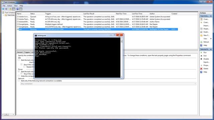Expand the Task Scheduler Library tree node arrow
Image resolution: width=214 pixels, height=120 pixels.
pos(3,15)
